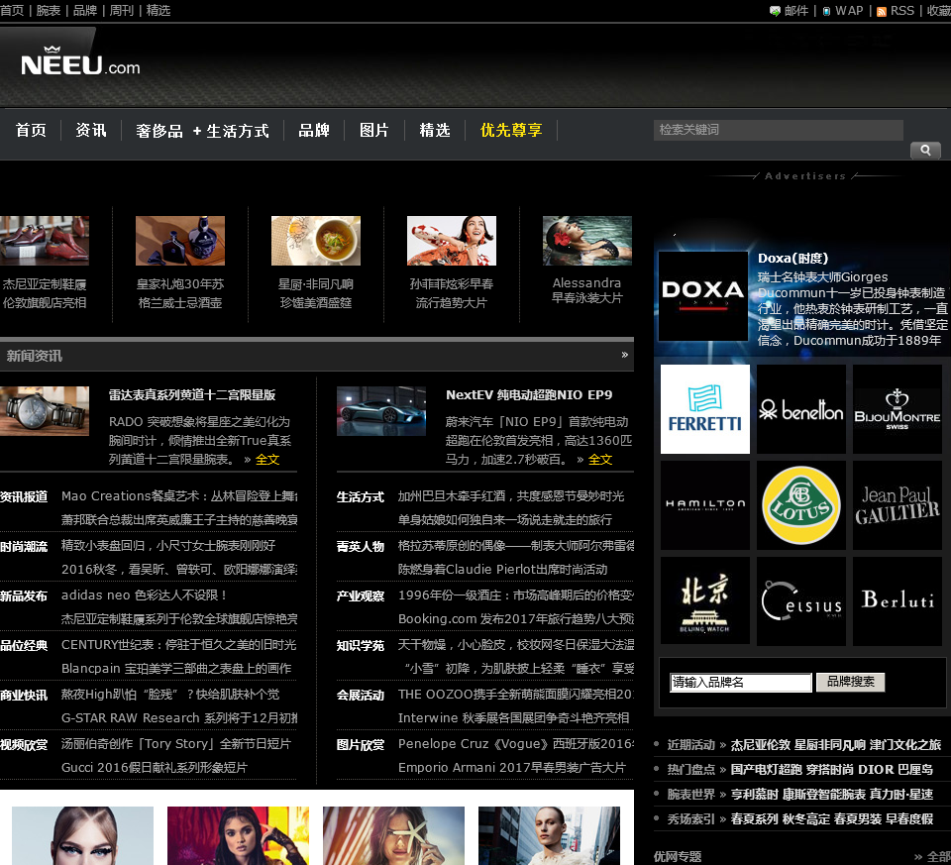Screen dimensions: 951x865
Task: Open the RADO watch article thumbnail
Action: pyautogui.click(x=45, y=411)
